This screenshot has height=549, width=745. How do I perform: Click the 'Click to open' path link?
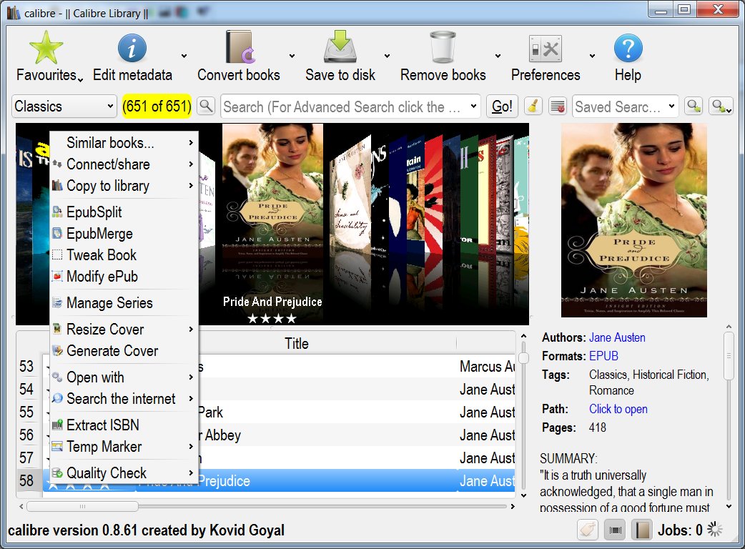click(618, 409)
